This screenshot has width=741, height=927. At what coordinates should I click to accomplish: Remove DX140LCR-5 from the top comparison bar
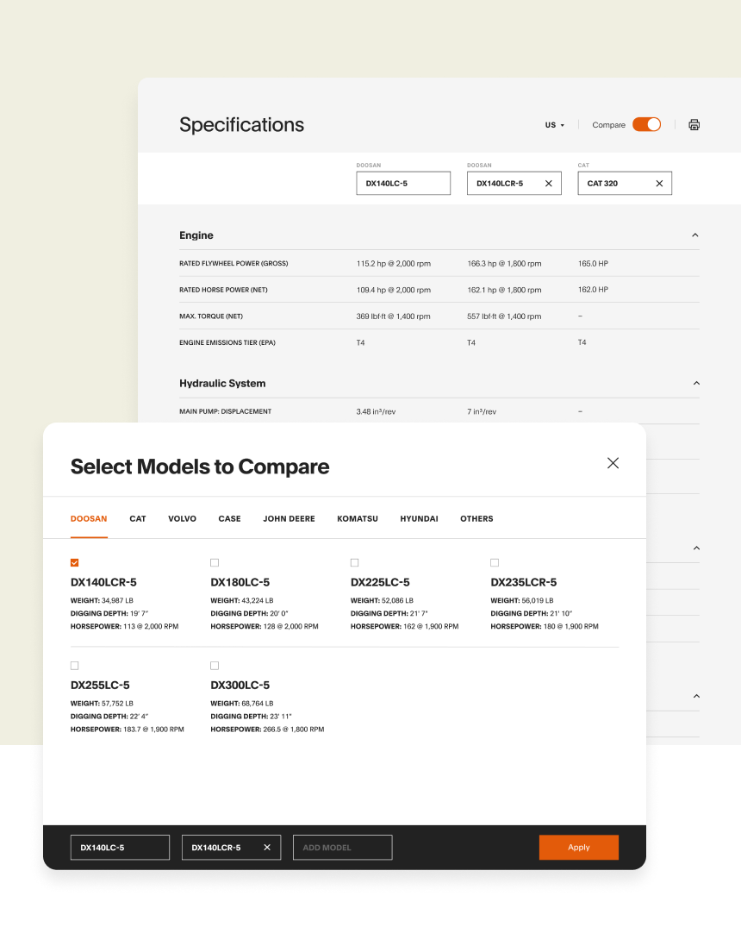pos(549,184)
